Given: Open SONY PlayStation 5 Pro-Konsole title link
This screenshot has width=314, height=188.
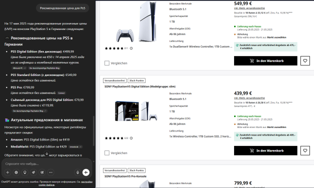Looking at the screenshot, I should (126, 176).
